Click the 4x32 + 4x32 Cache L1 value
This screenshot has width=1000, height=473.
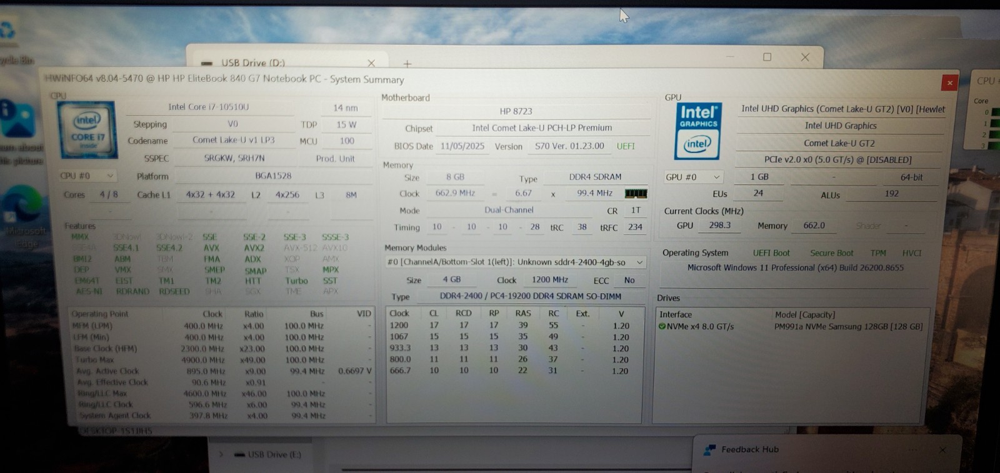211,195
